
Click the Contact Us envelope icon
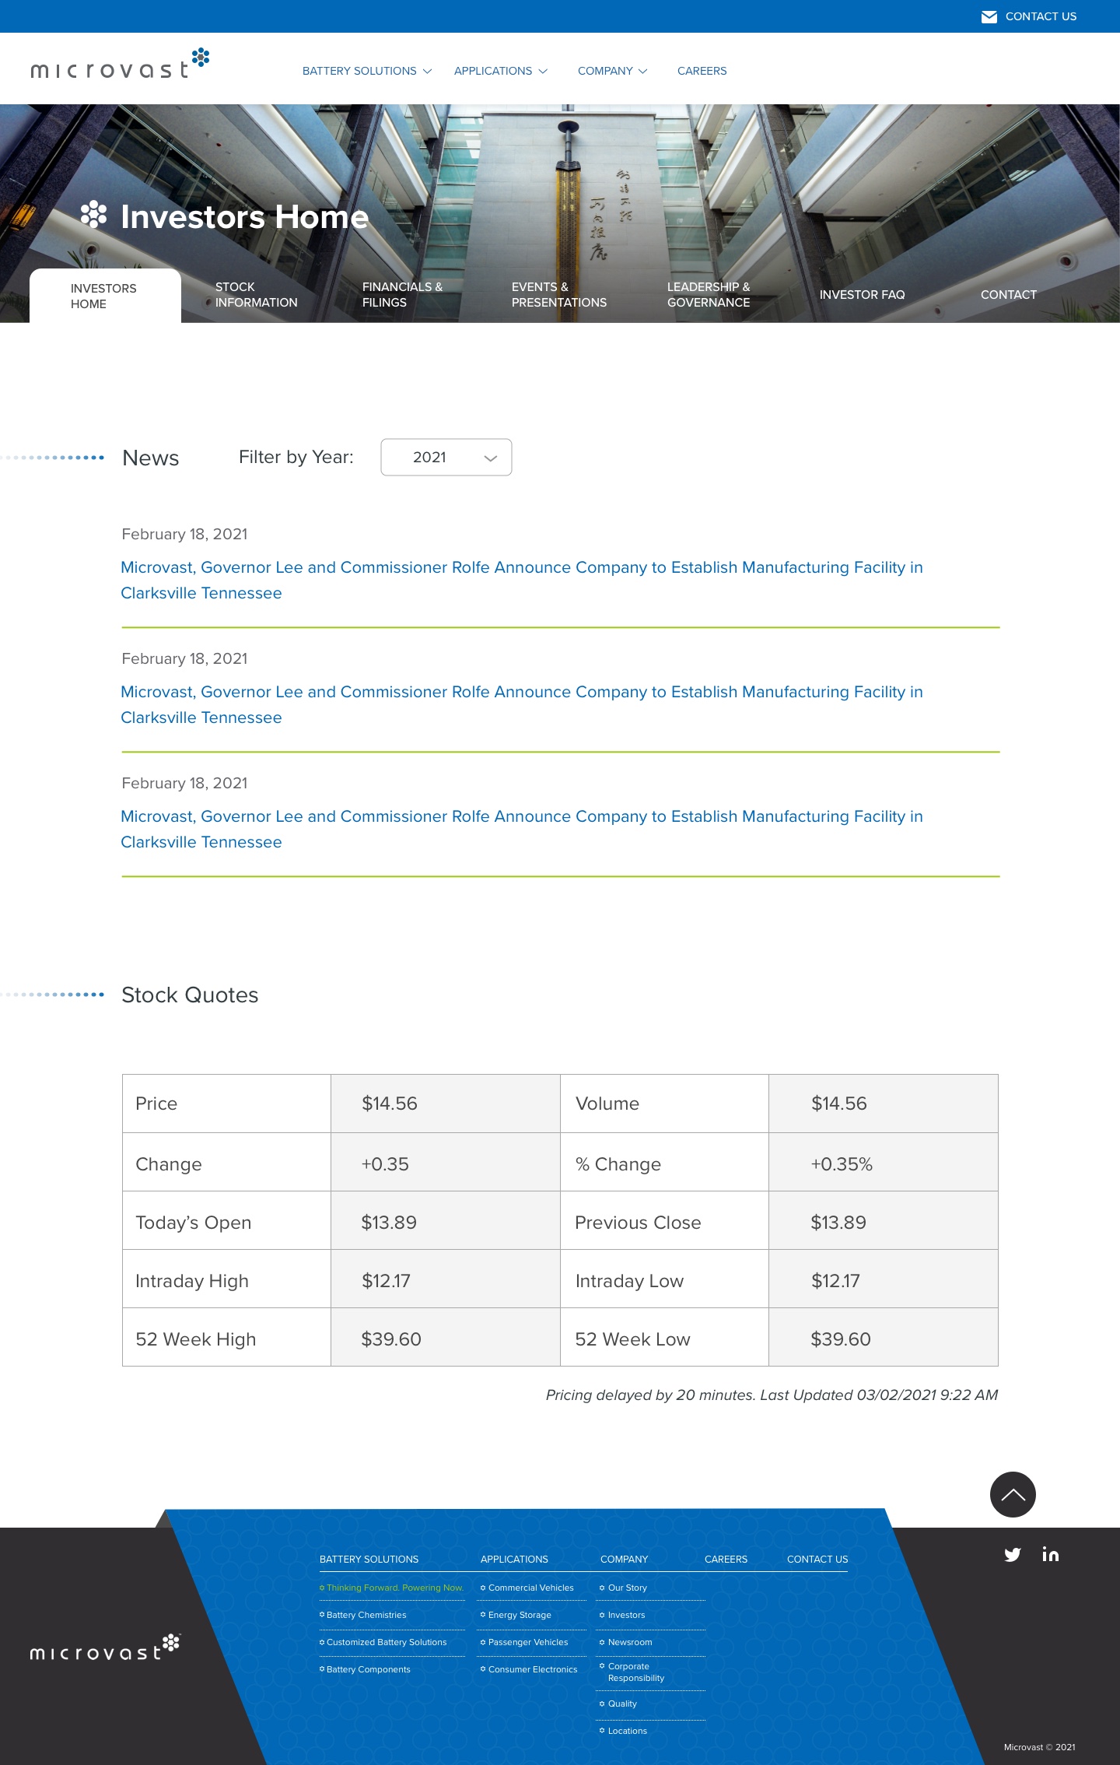pos(989,17)
